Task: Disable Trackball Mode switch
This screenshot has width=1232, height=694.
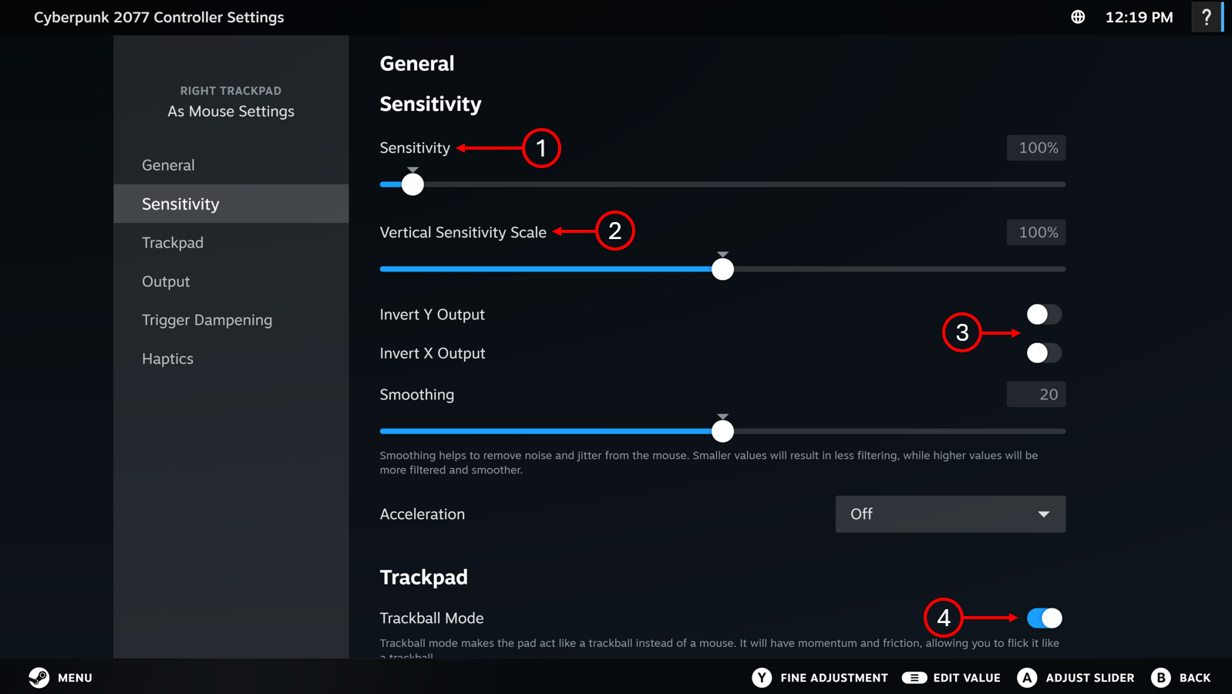Action: pyautogui.click(x=1045, y=618)
